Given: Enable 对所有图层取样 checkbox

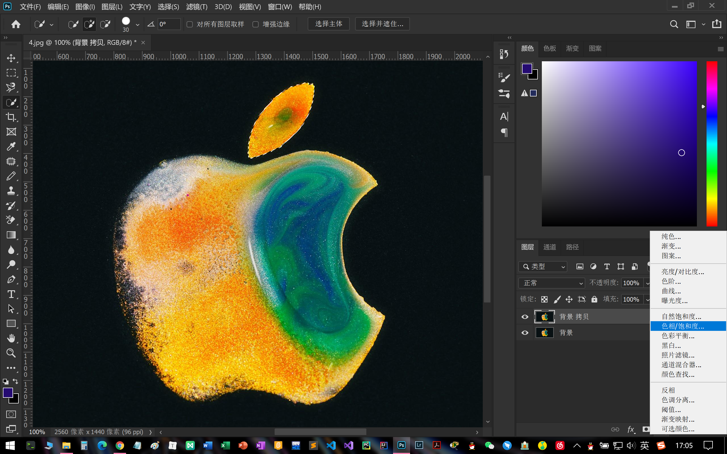Looking at the screenshot, I should tap(190, 24).
